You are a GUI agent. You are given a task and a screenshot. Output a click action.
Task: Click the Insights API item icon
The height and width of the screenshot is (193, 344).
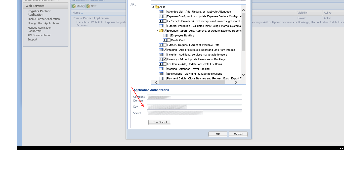(x=161, y=55)
